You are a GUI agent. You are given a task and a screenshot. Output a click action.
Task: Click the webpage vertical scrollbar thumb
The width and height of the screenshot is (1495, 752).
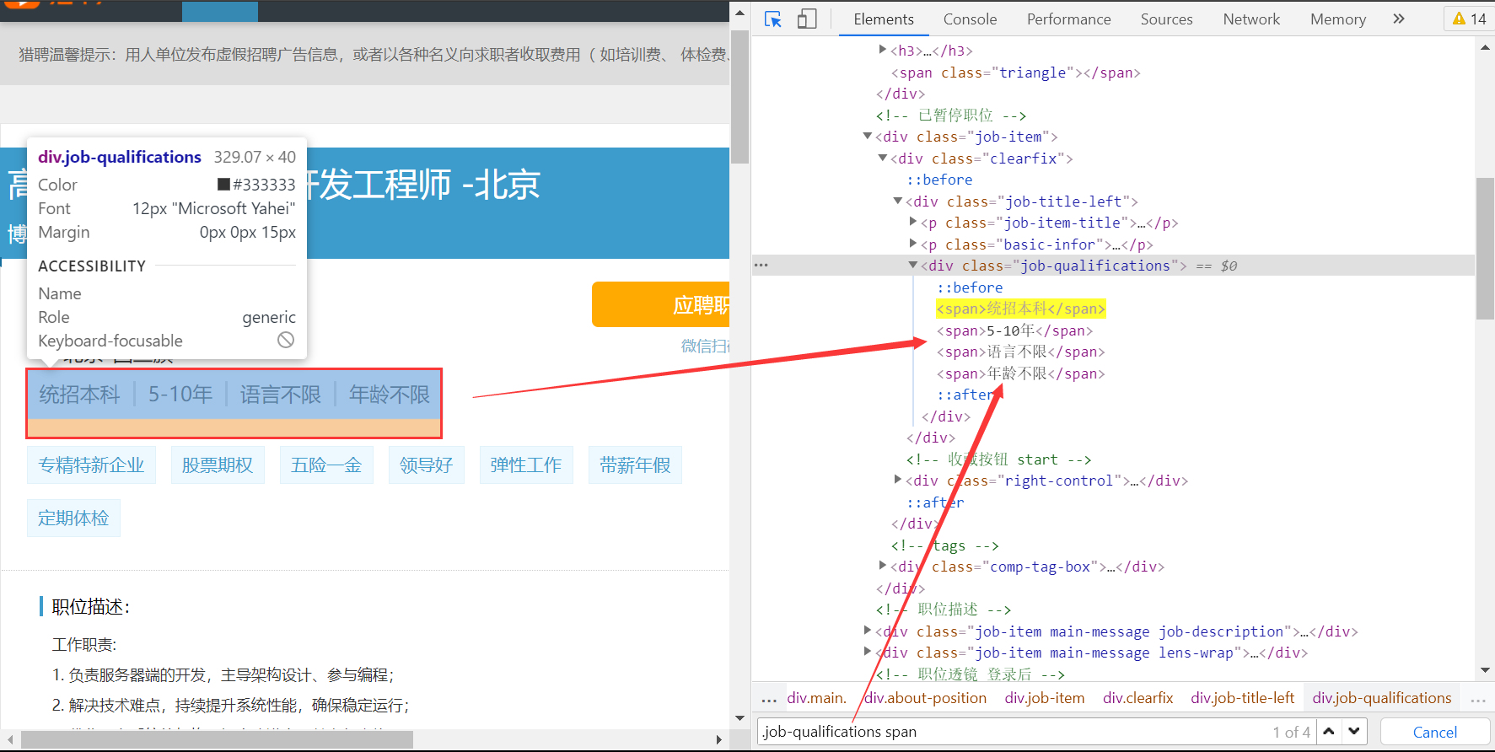coord(740,96)
